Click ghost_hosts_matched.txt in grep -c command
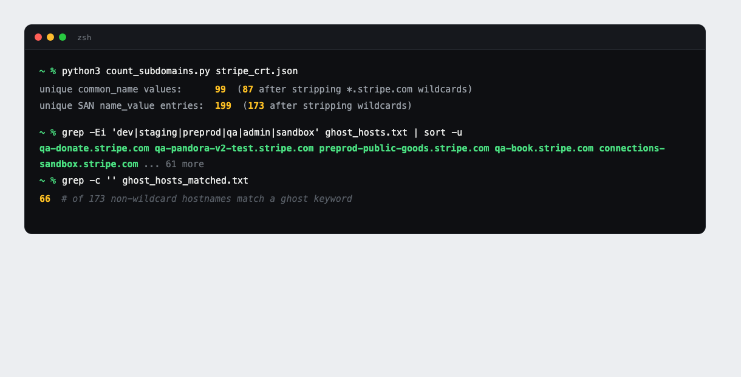 click(185, 181)
